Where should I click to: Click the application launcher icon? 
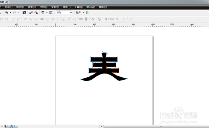43,13
